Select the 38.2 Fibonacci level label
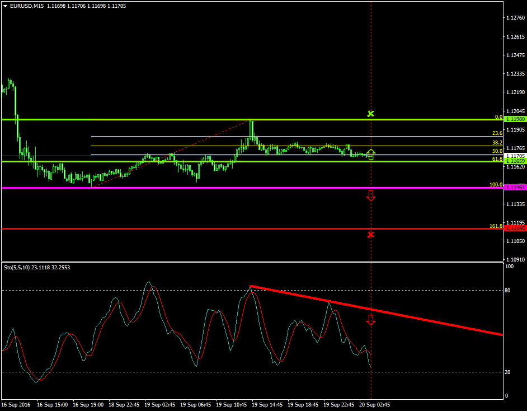Screen dimensions: 527x411 pos(497,143)
